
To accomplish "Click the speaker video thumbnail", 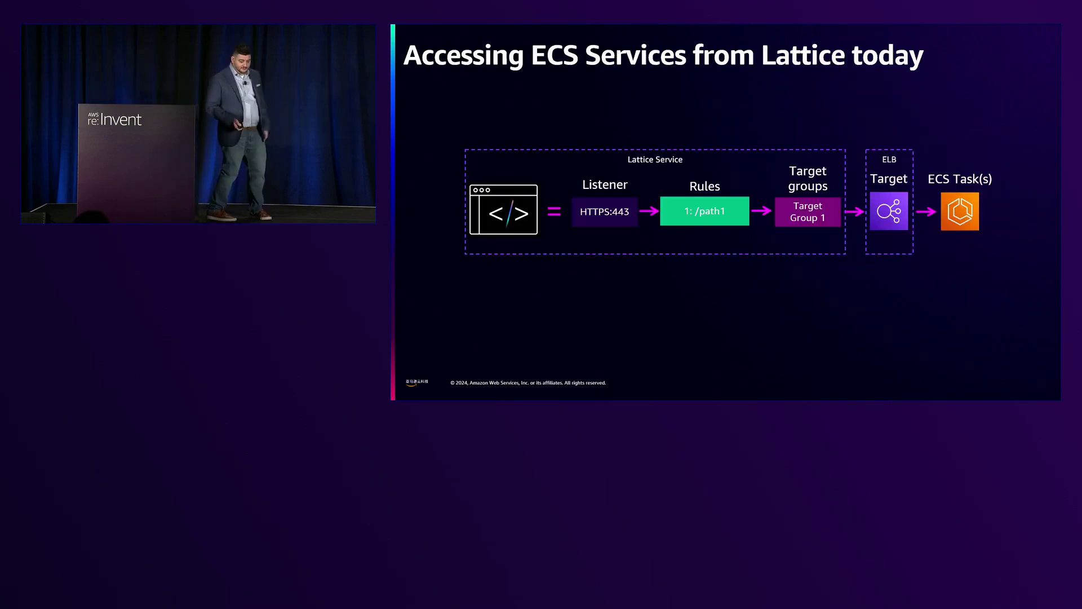I will (198, 124).
